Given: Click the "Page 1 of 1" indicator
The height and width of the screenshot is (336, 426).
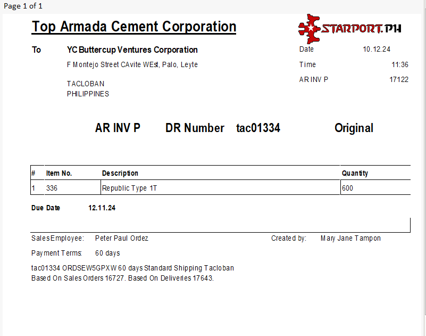Looking at the screenshot, I should point(23,6).
